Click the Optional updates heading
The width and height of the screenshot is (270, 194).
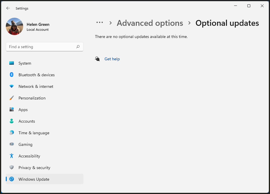coord(227,23)
